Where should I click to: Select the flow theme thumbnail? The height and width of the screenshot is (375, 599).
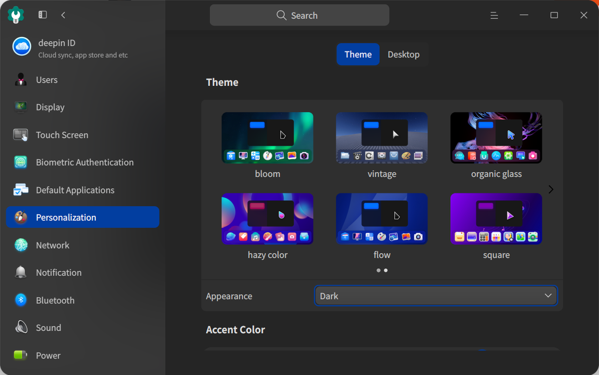382,219
